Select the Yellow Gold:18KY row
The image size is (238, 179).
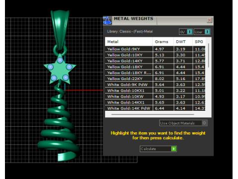click(155, 67)
